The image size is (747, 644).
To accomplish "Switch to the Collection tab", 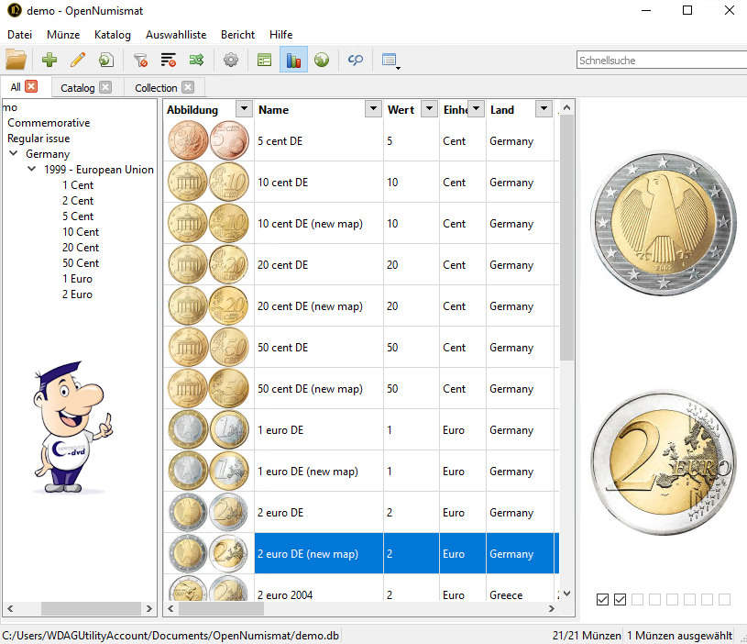I will coord(156,88).
